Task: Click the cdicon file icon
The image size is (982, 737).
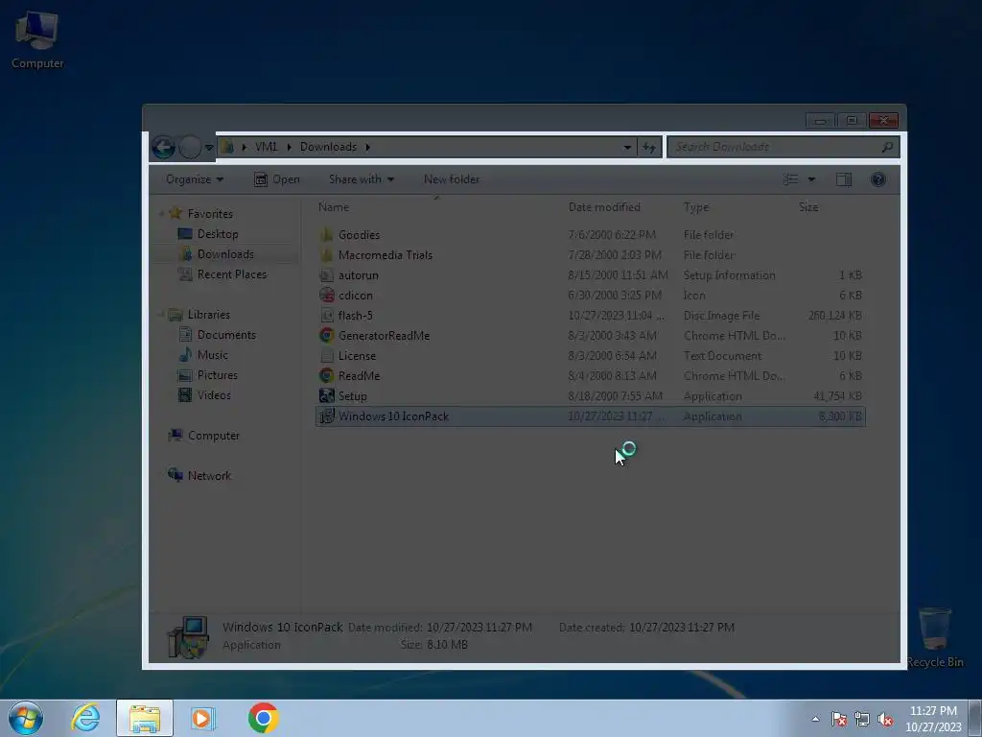Action: click(326, 296)
